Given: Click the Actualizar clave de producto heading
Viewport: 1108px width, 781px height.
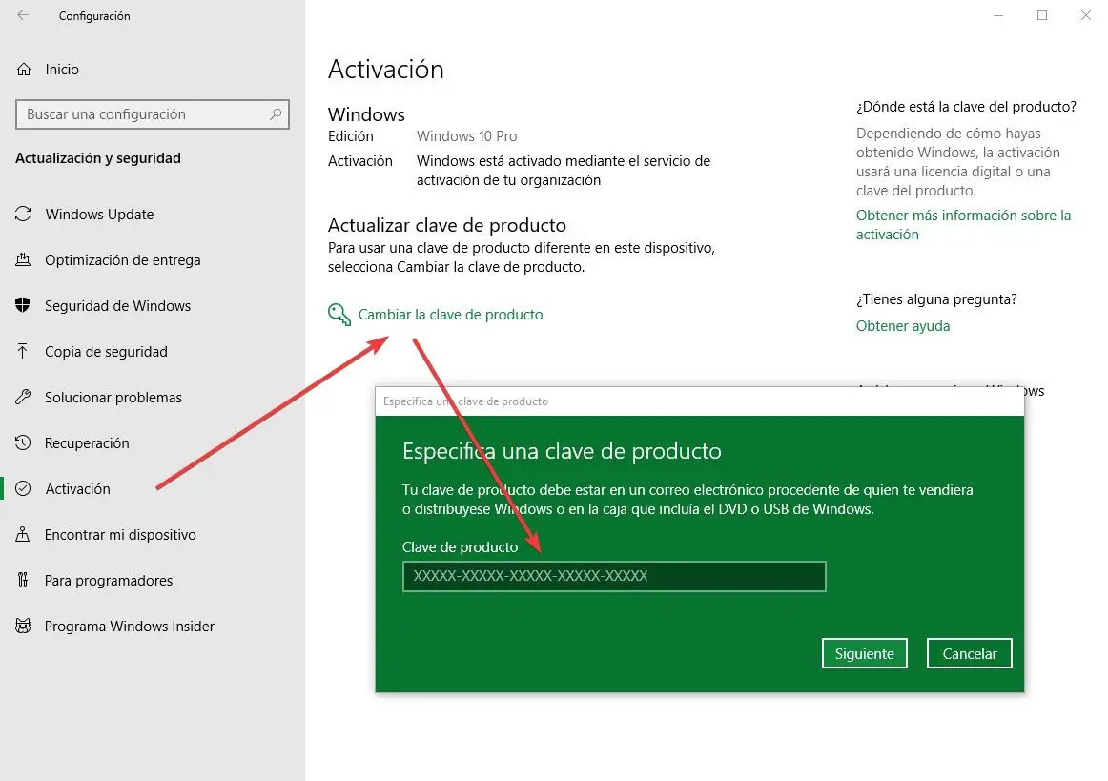Looking at the screenshot, I should click(446, 225).
